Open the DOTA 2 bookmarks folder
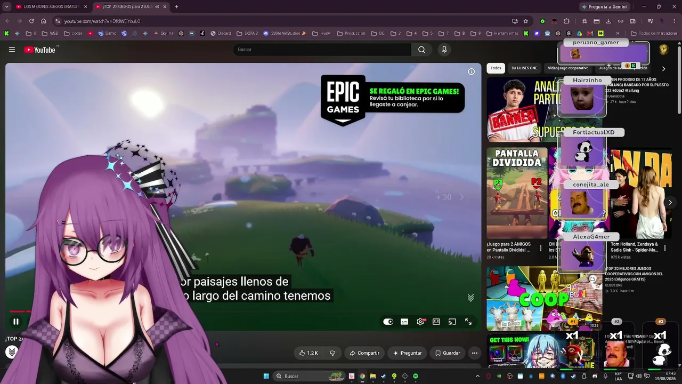This screenshot has width=682, height=384. click(247, 33)
